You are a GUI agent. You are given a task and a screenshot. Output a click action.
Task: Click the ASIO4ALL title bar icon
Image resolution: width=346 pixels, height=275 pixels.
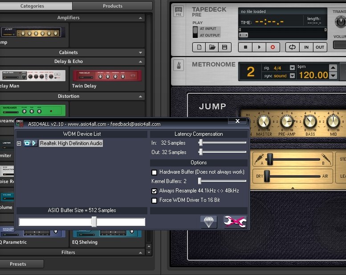click(x=20, y=124)
